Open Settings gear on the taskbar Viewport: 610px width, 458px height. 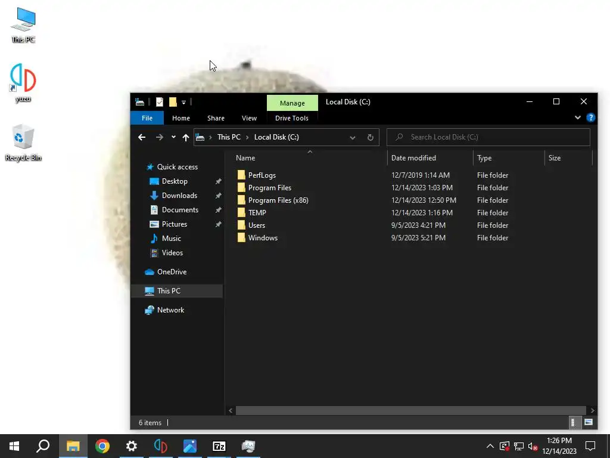[x=132, y=446]
